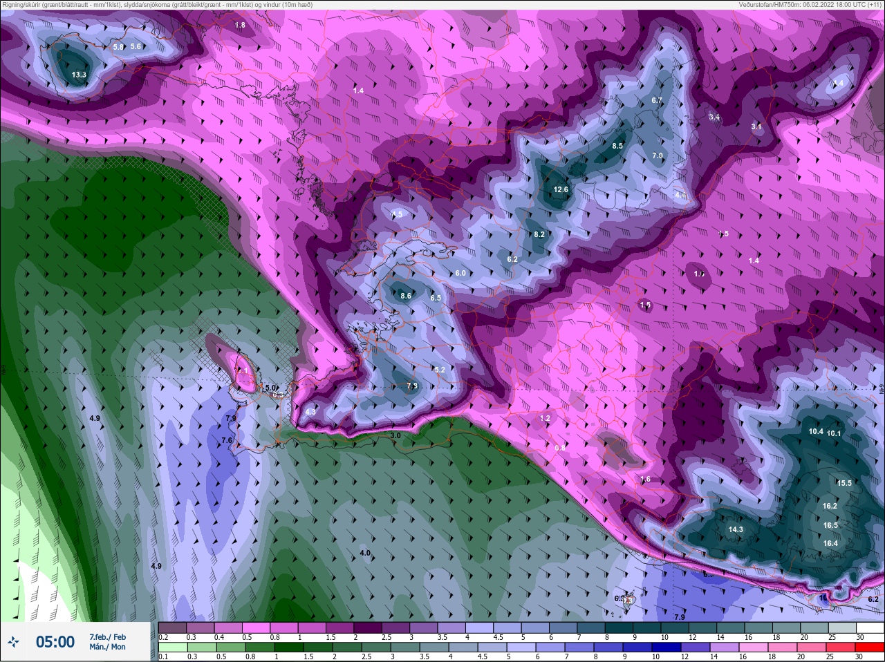Click the 6.7 precipitation value on map
Viewport: 885px width, 662px height.
coord(657,100)
